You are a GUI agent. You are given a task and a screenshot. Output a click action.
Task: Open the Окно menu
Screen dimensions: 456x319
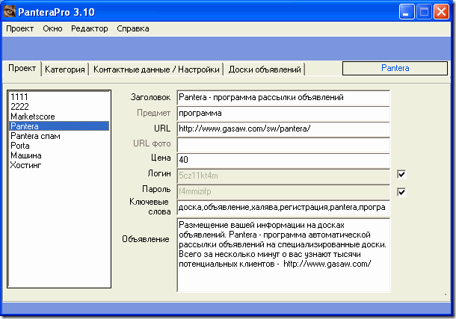[52, 28]
